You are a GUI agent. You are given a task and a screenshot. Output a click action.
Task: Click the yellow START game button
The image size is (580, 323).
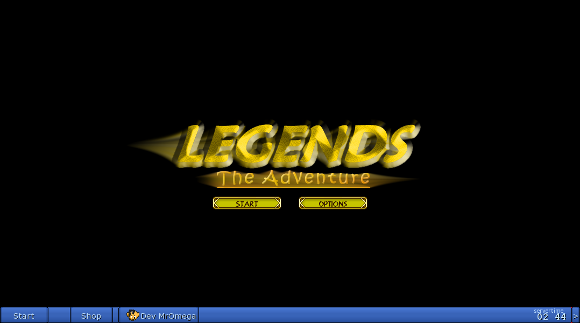point(247,203)
